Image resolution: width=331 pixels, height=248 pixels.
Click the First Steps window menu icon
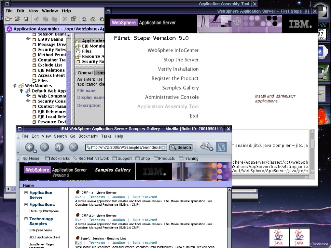108,11
